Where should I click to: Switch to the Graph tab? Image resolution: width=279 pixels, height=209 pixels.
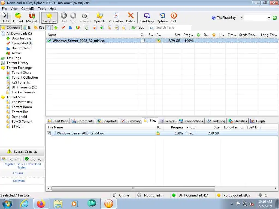[x=257, y=121]
